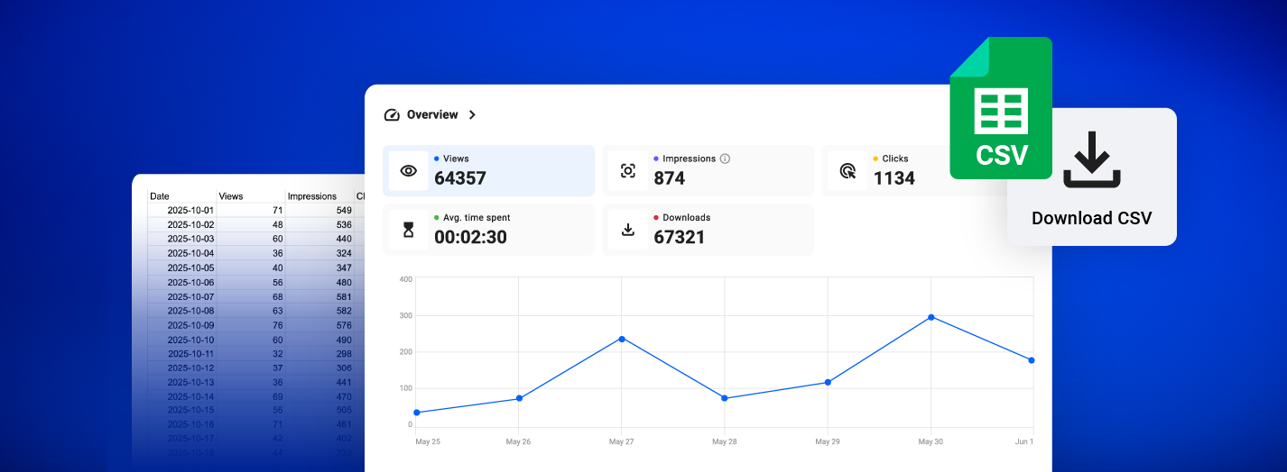The width and height of the screenshot is (1287, 472).
Task: Select the Avg. time spent card
Action: (x=488, y=230)
